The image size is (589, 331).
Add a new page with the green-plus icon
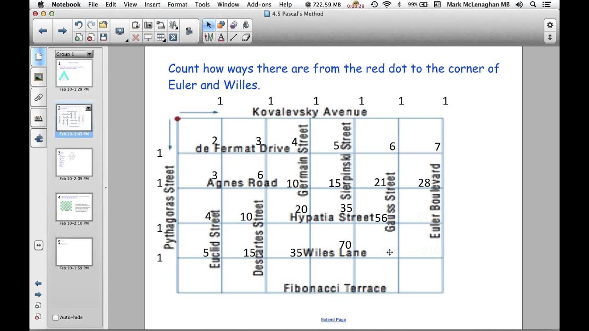coord(79,37)
